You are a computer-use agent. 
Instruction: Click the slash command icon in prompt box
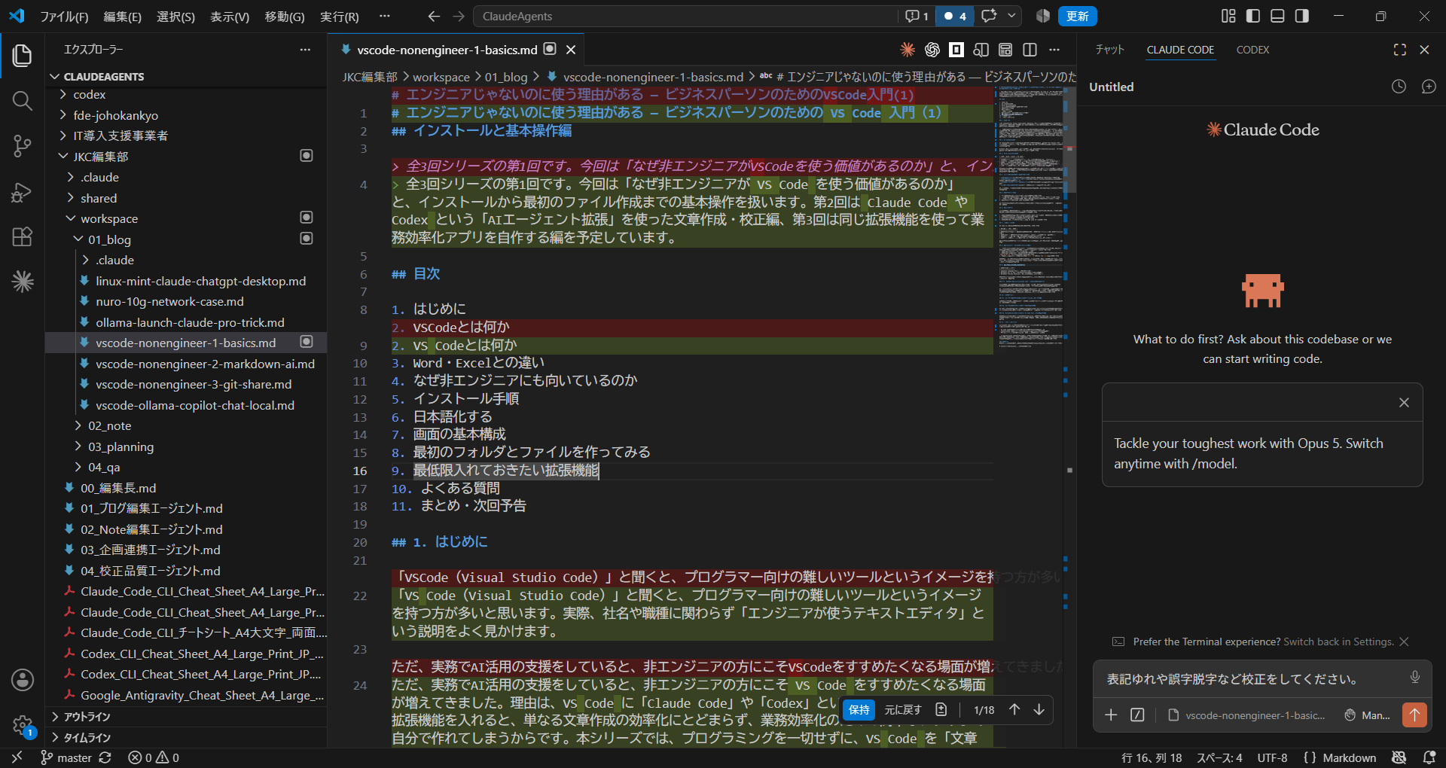pos(1137,715)
